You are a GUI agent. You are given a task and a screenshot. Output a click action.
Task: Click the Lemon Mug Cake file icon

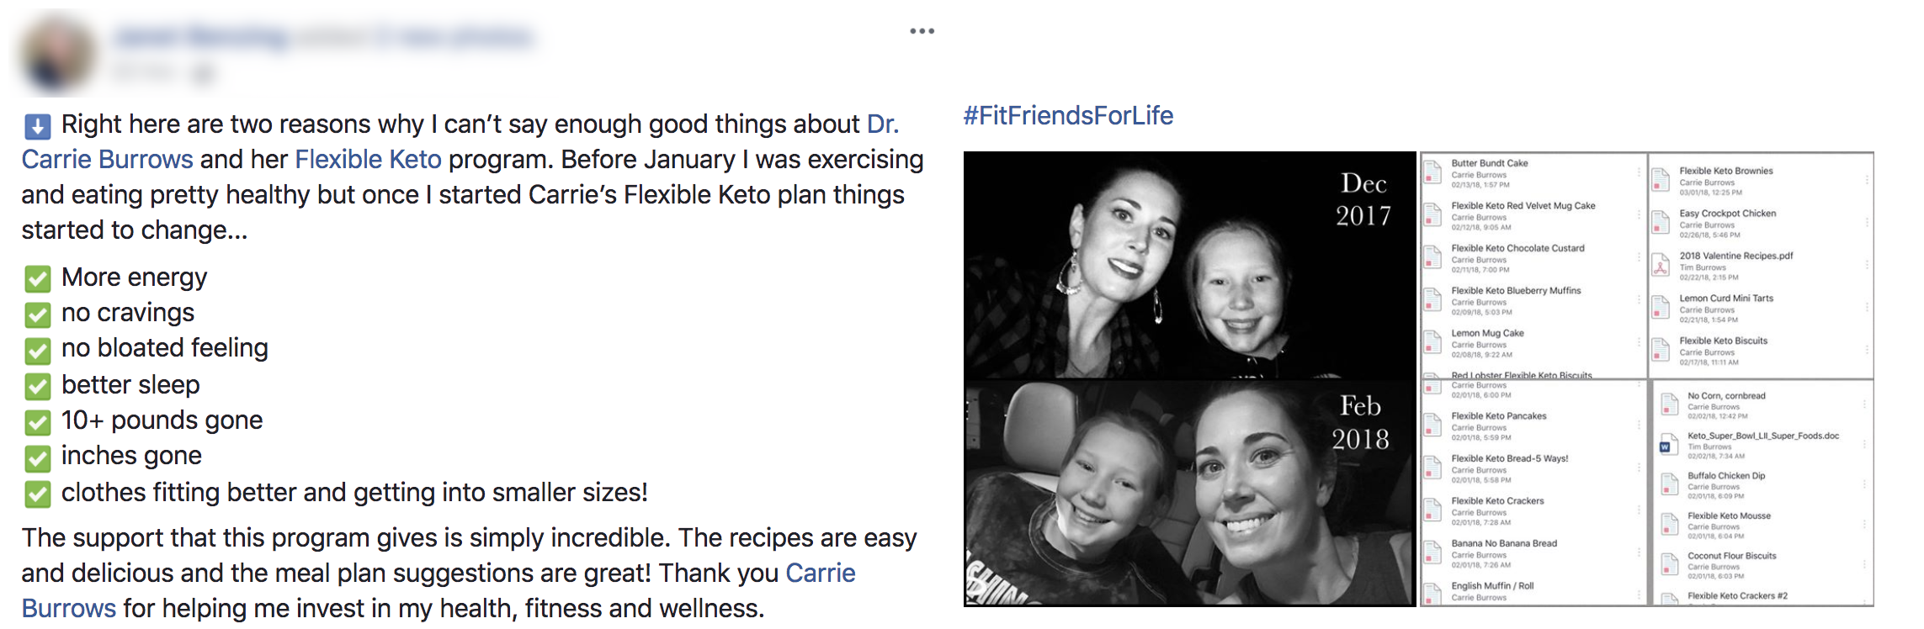click(1432, 343)
